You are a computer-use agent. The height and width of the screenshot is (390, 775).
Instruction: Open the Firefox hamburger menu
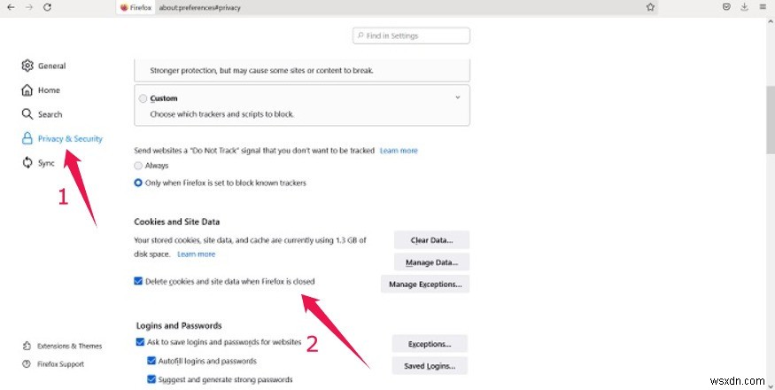[763, 7]
